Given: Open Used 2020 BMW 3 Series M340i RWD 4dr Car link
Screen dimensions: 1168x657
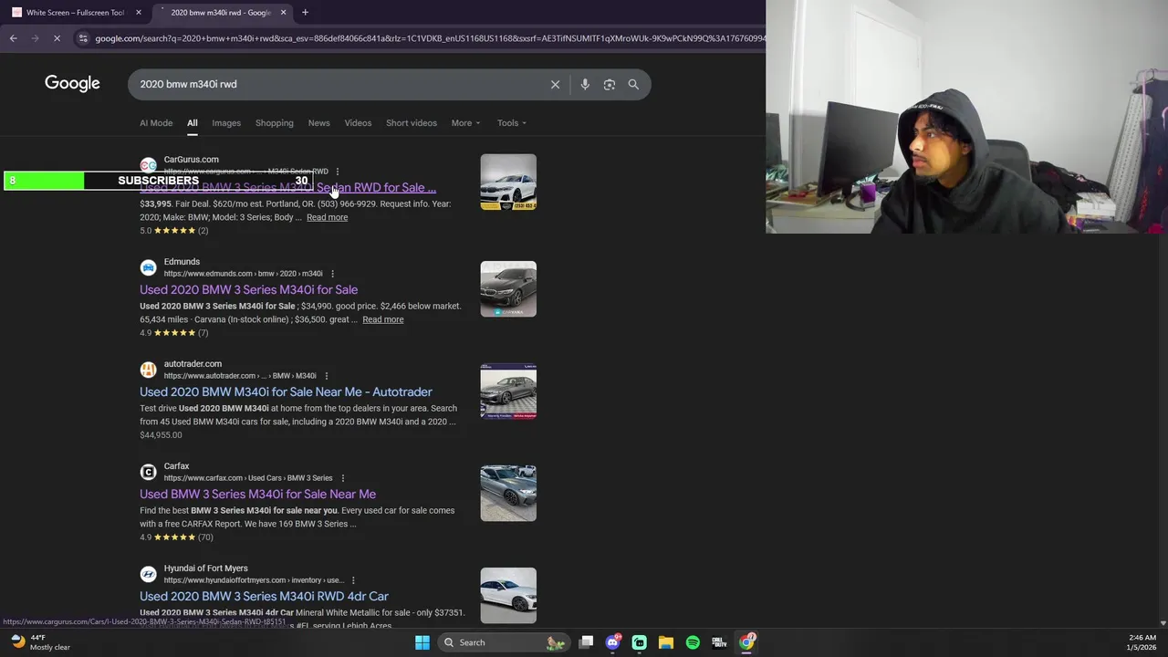Looking at the screenshot, I should [x=264, y=596].
